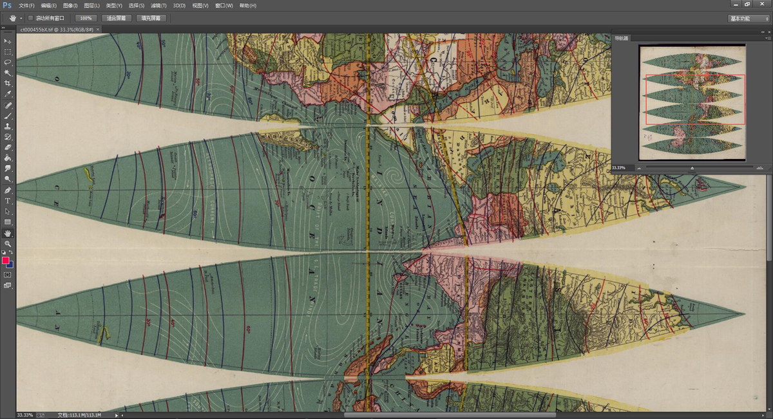Click the 导航器 panel tab
Viewport: 773px width, 419px height.
pos(621,39)
